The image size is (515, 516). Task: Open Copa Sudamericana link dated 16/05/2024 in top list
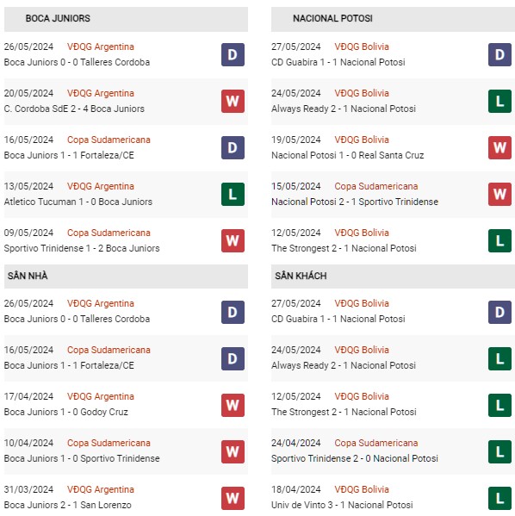[x=109, y=140]
